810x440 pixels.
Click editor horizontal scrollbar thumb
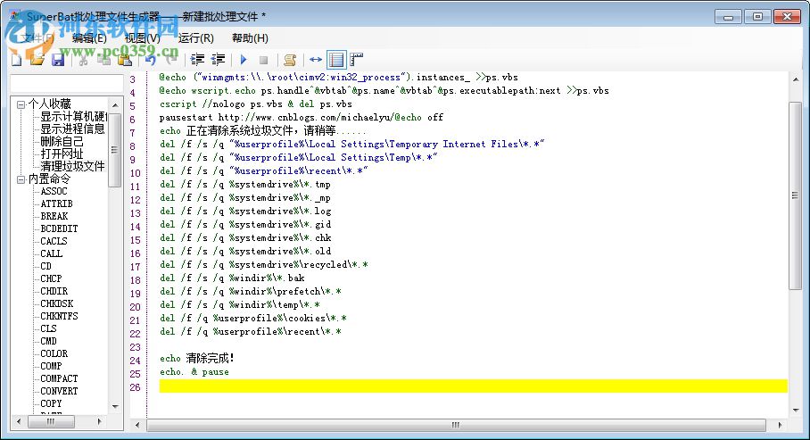(x=456, y=425)
